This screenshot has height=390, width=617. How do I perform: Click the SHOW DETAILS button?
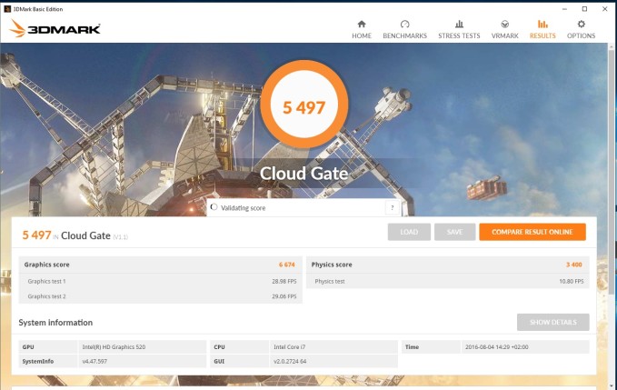pyautogui.click(x=552, y=323)
